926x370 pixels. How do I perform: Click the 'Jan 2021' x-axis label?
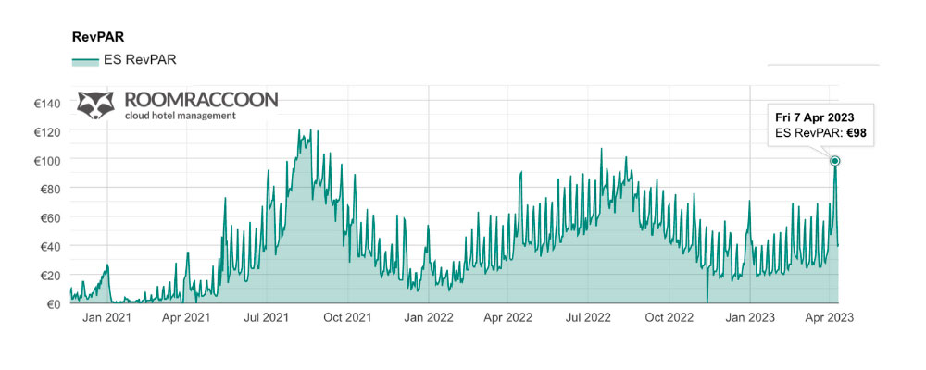coord(106,317)
